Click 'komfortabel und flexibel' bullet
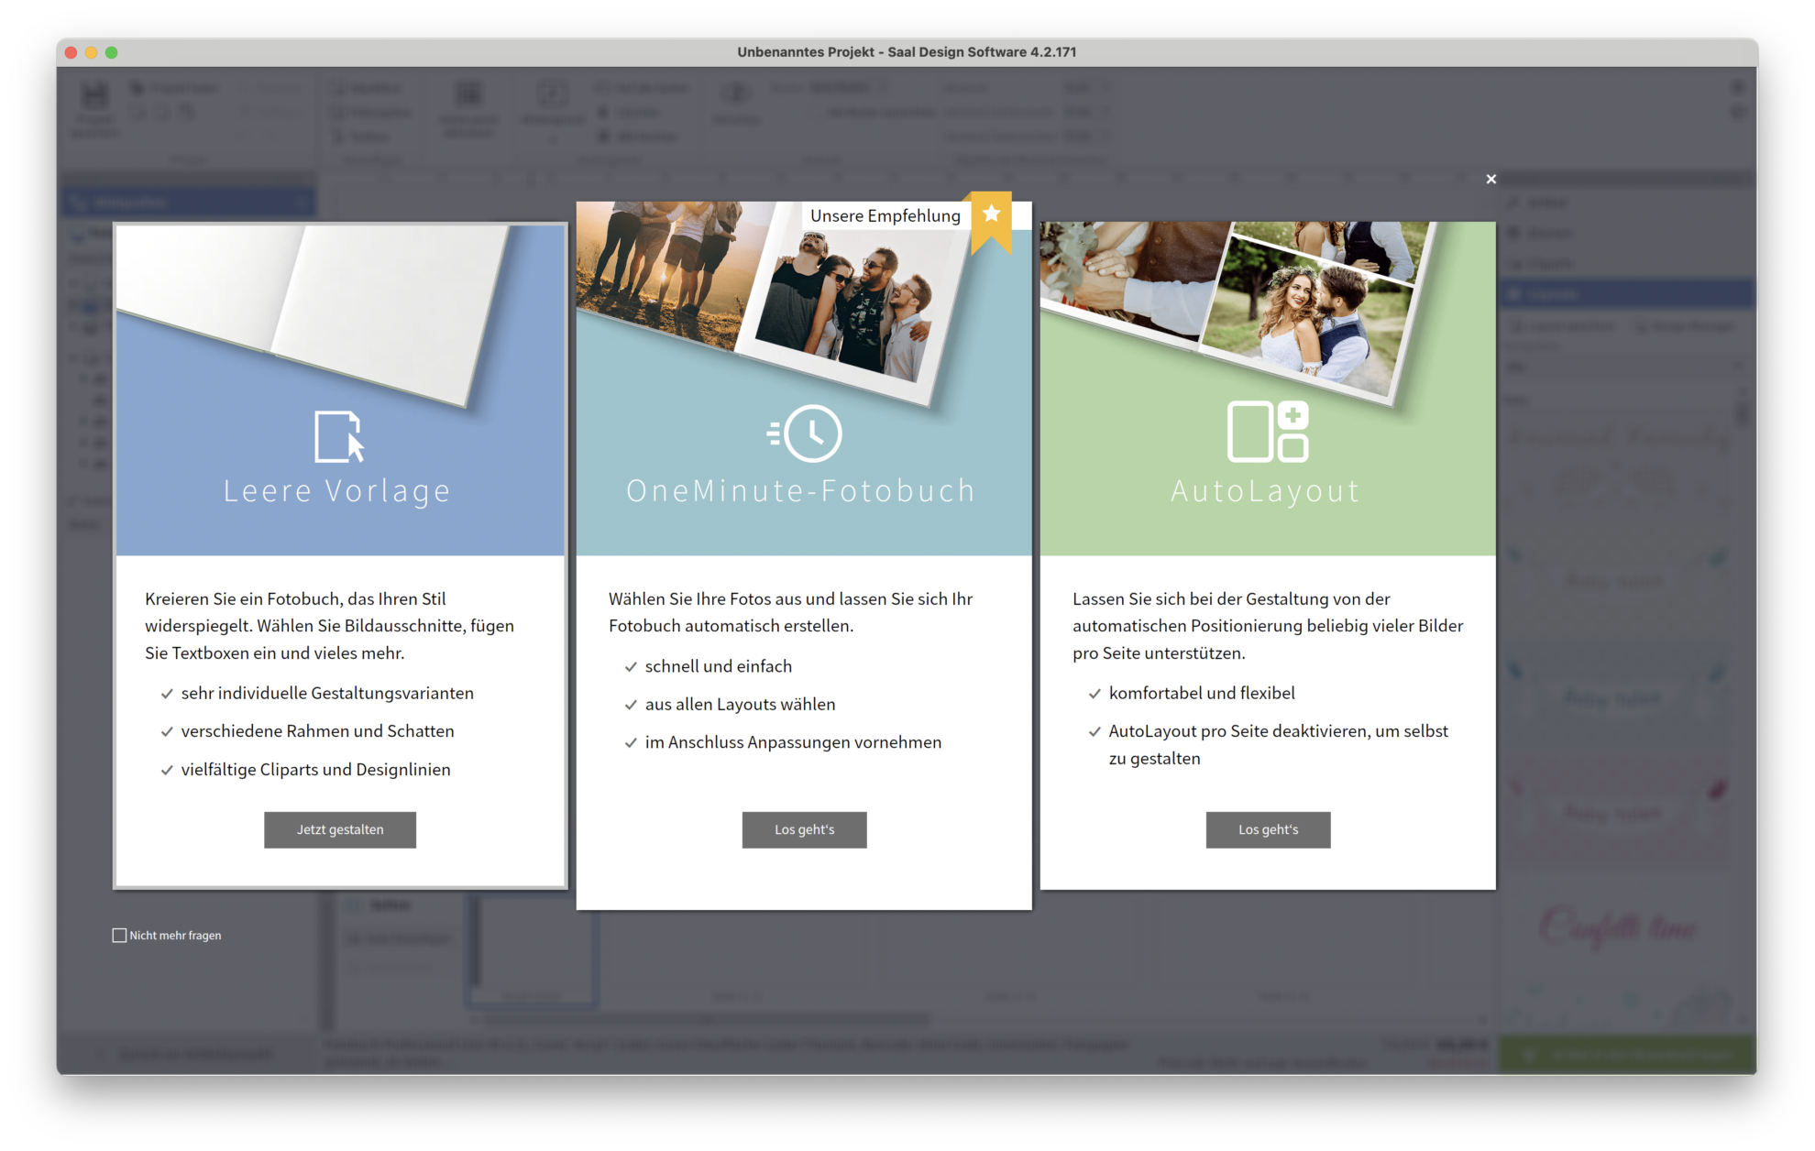Screen dimensions: 1815x1151 pos(1202,693)
